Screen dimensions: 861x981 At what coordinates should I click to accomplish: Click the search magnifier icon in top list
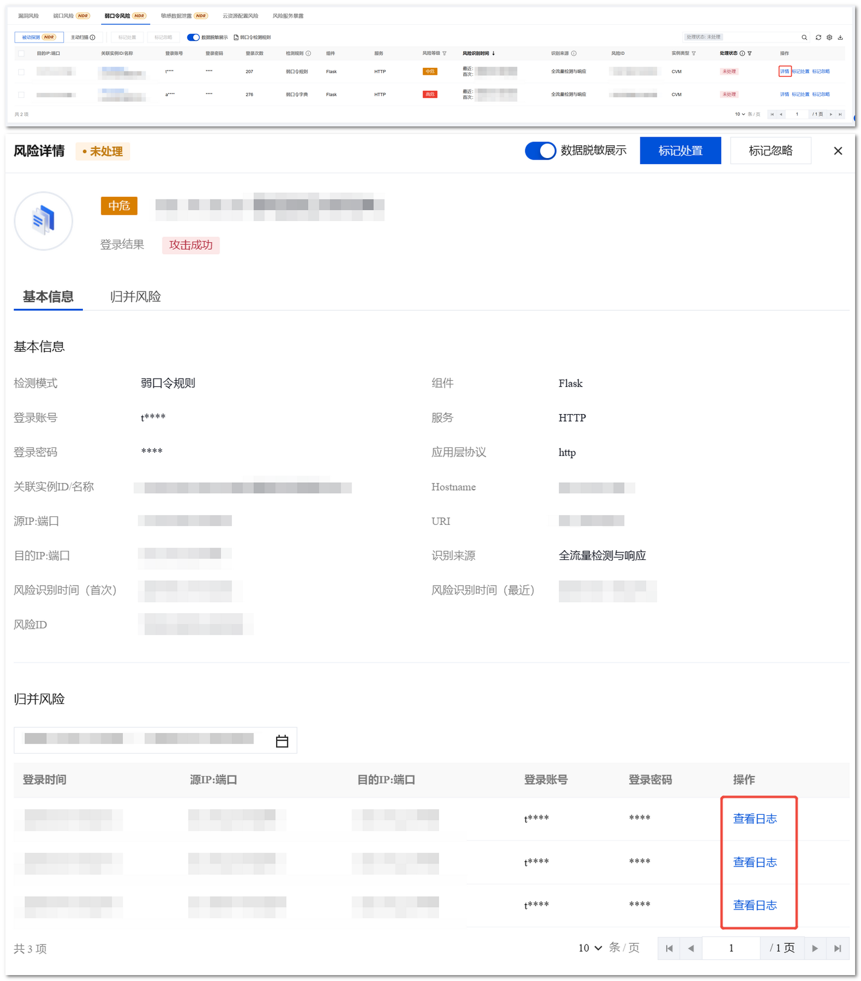point(804,38)
